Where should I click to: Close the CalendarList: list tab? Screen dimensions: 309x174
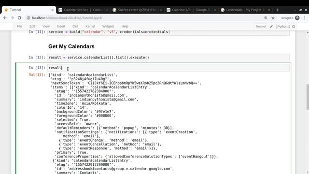[106, 10]
